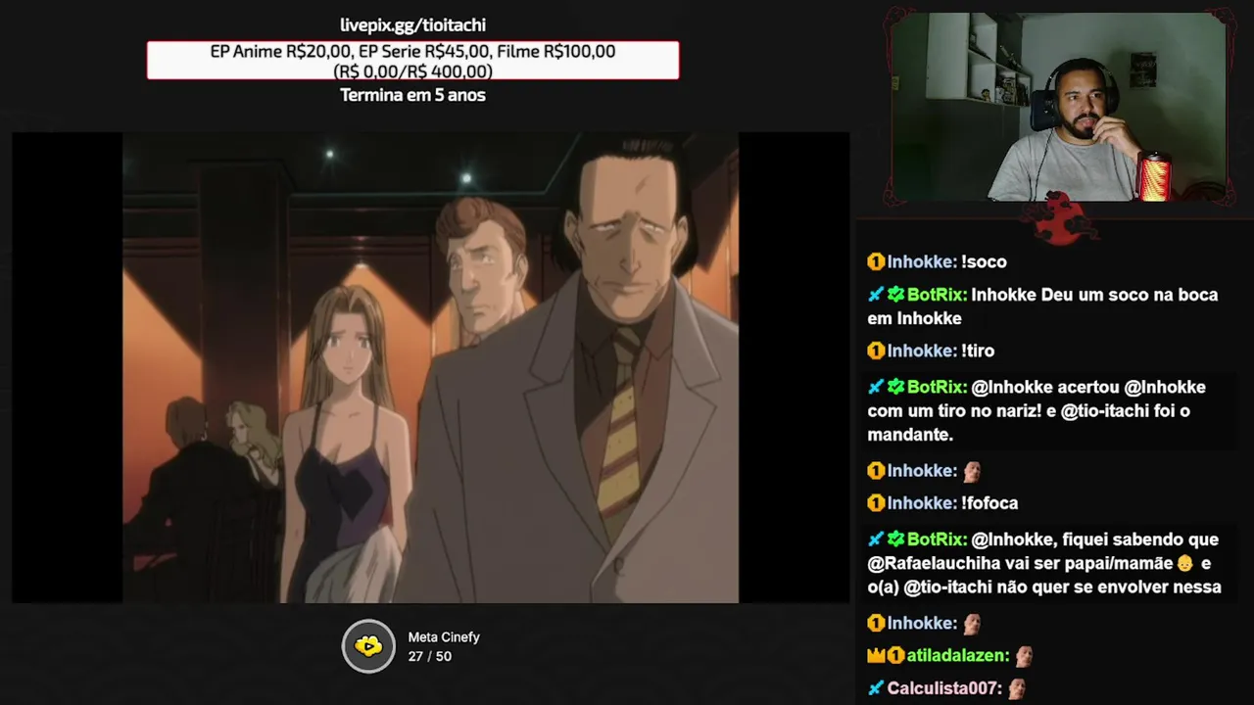Click the '!soco' command text
This screenshot has width=1254, height=705.
tap(984, 261)
